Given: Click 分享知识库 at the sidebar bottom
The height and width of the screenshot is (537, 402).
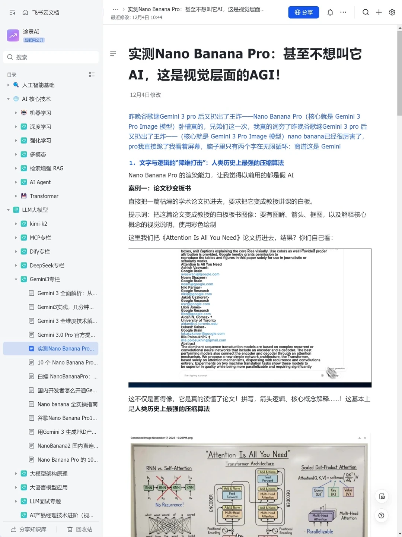Looking at the screenshot, I should point(29,529).
